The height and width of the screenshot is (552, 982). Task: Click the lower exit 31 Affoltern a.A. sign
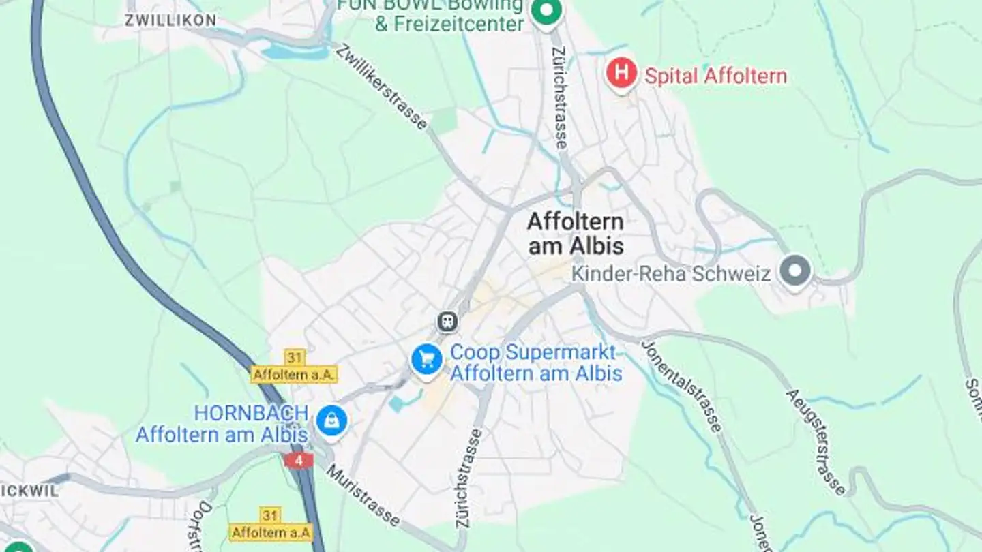pos(270,524)
